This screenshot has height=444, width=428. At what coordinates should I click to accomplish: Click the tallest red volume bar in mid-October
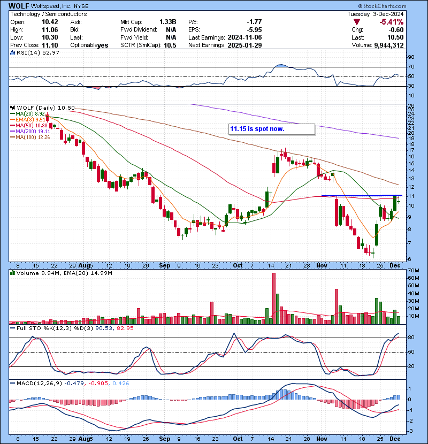[274, 298]
